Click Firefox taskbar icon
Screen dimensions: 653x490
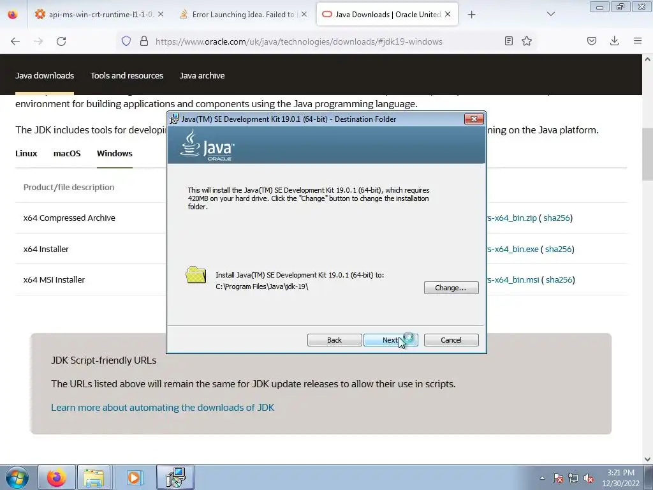57,477
